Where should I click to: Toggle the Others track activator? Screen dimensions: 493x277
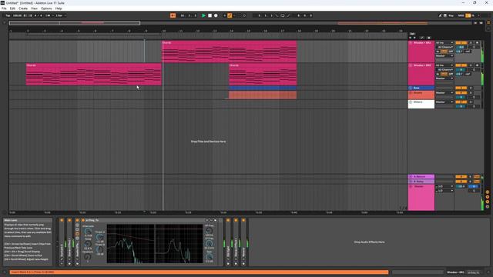click(x=461, y=102)
